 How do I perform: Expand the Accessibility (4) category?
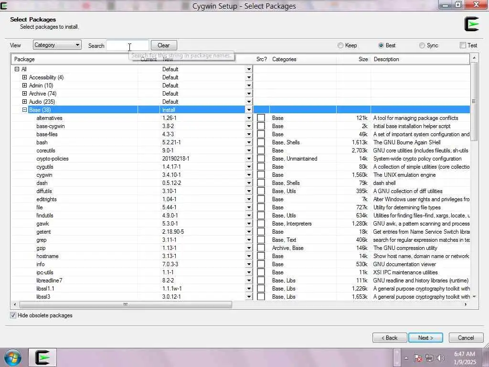[x=25, y=77]
